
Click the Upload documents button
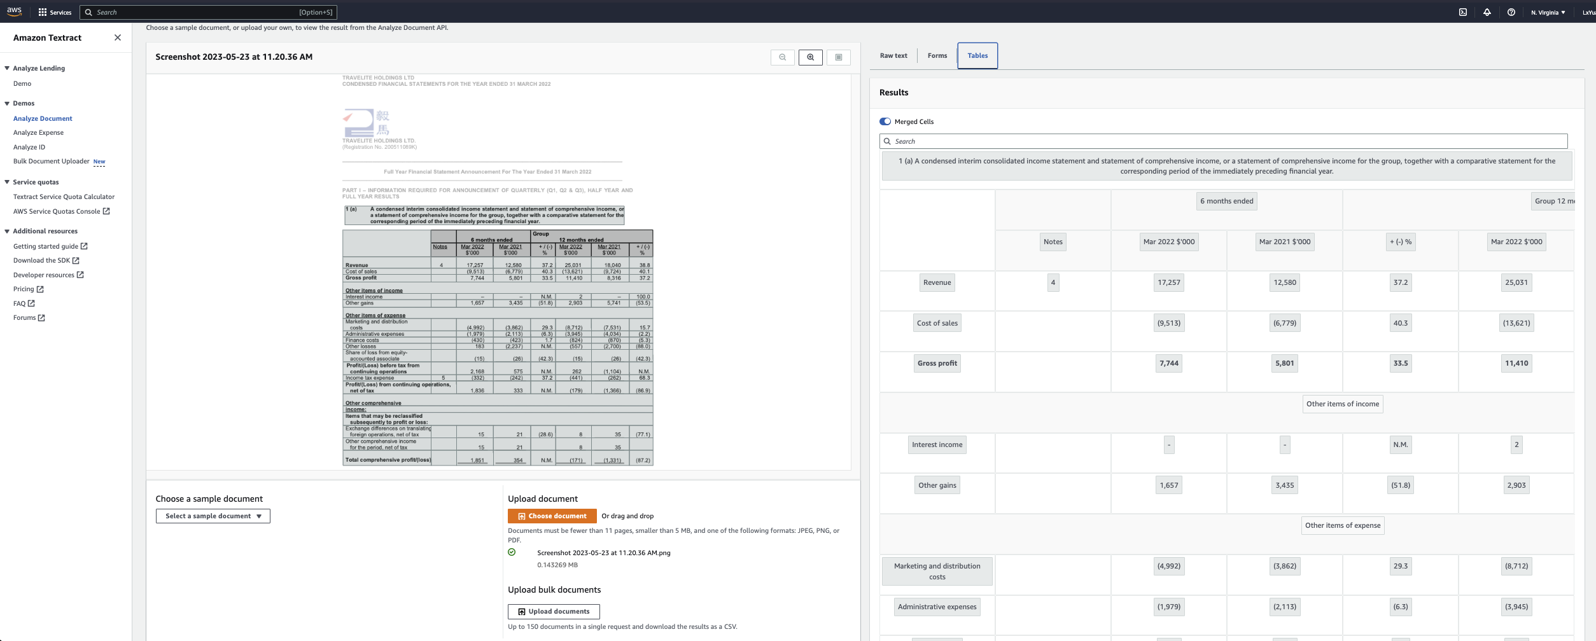(554, 611)
